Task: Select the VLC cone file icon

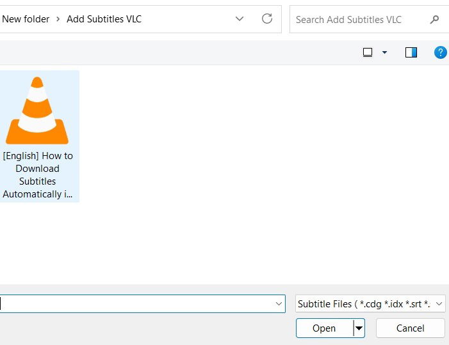Action: point(37,110)
